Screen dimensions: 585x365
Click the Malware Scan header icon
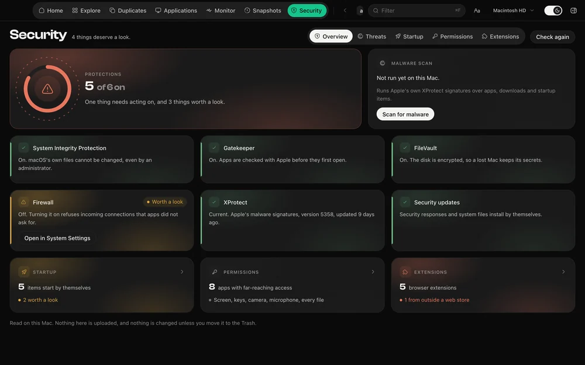tap(383, 63)
